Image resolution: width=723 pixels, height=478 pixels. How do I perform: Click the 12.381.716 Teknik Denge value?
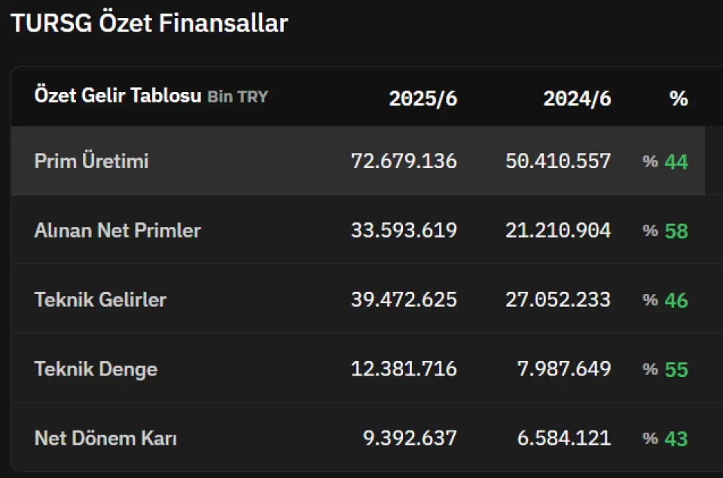[x=404, y=369]
